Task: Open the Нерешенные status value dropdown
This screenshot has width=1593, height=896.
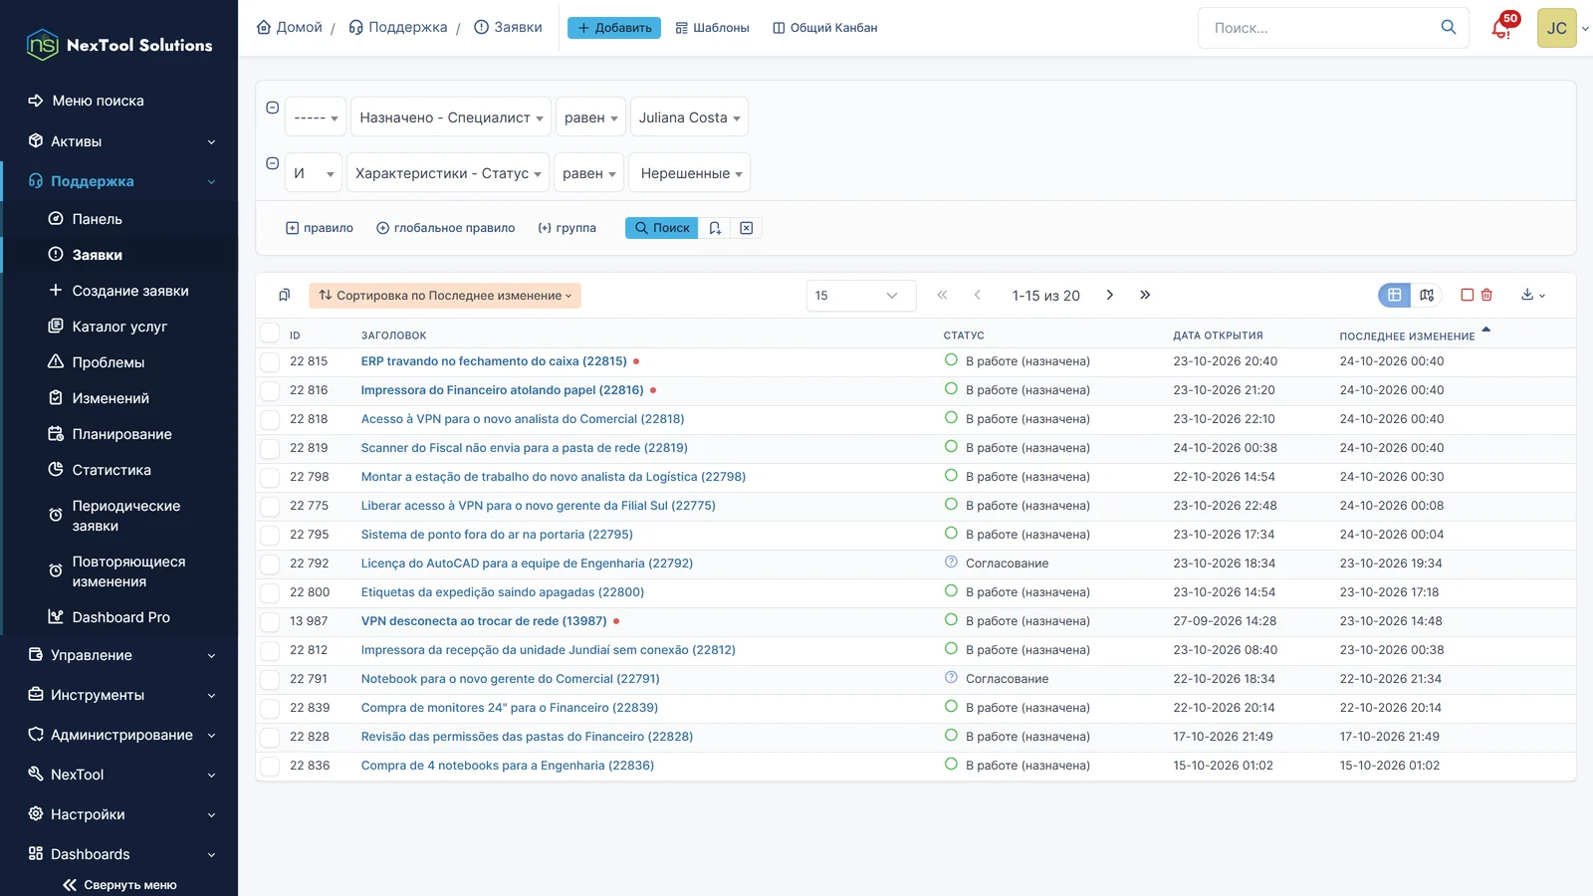Action: (x=691, y=173)
